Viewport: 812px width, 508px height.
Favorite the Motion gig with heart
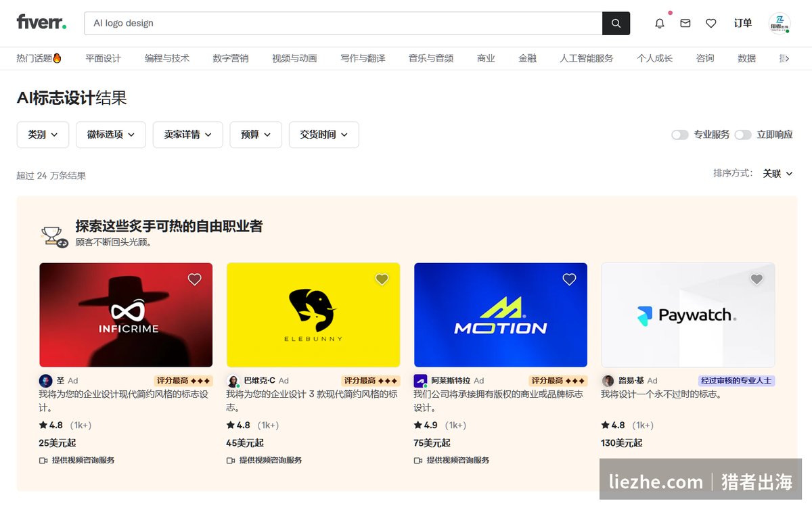pos(570,279)
